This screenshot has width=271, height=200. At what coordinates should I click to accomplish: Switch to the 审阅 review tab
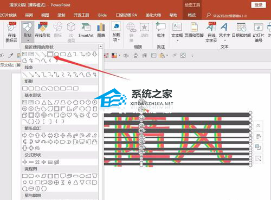click(29, 15)
